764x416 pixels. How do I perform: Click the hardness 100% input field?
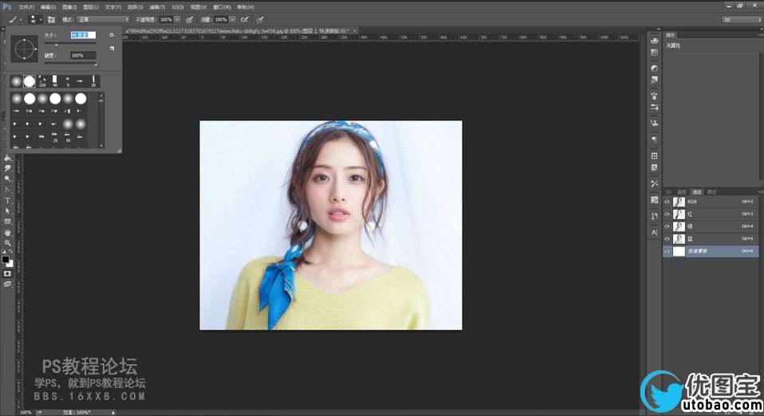[x=83, y=56]
